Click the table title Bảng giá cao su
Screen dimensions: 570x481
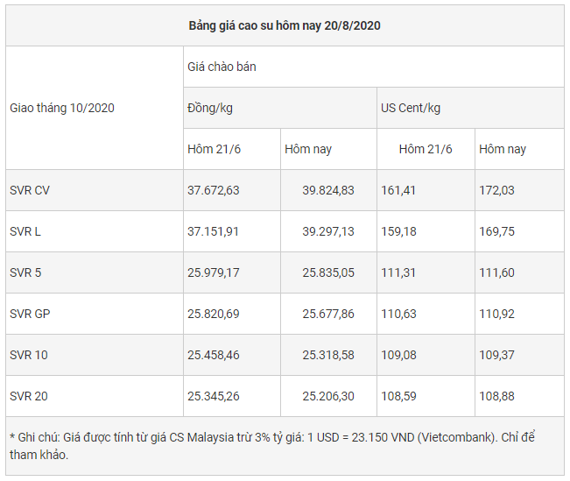(x=285, y=25)
